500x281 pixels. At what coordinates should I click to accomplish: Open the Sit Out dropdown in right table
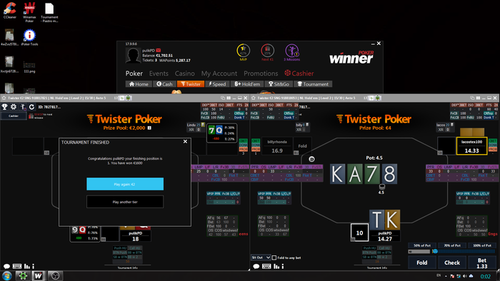[261, 257]
